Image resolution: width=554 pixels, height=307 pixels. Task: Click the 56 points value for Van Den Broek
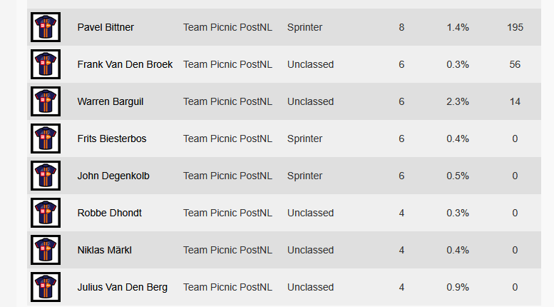(515, 64)
